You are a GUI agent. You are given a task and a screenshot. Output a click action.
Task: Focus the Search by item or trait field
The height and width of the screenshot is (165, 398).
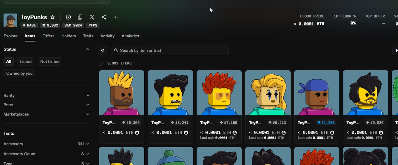click(170, 50)
